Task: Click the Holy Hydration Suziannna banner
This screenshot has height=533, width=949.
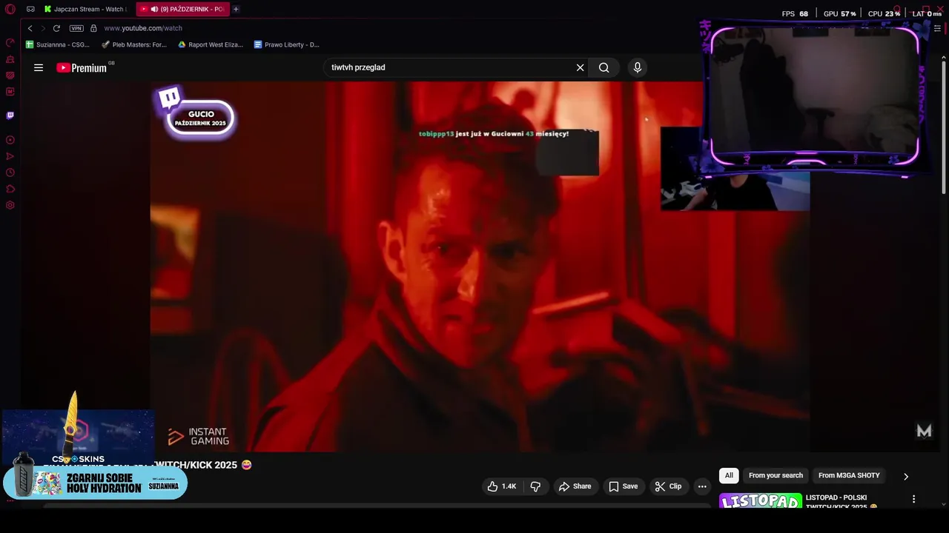Action: (x=96, y=483)
